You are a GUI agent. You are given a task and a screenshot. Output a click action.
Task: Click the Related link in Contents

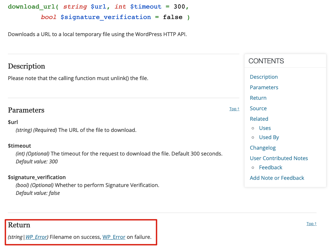[x=259, y=119]
